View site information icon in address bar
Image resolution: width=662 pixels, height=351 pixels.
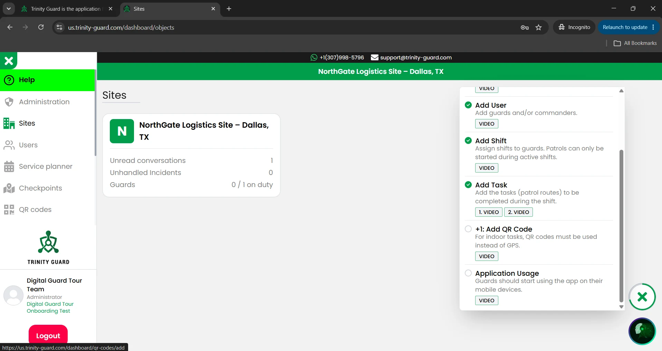point(59,27)
